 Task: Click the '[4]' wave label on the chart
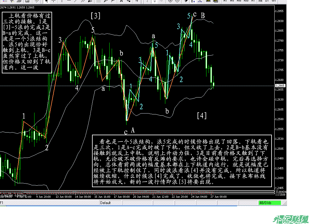tap(202, 116)
